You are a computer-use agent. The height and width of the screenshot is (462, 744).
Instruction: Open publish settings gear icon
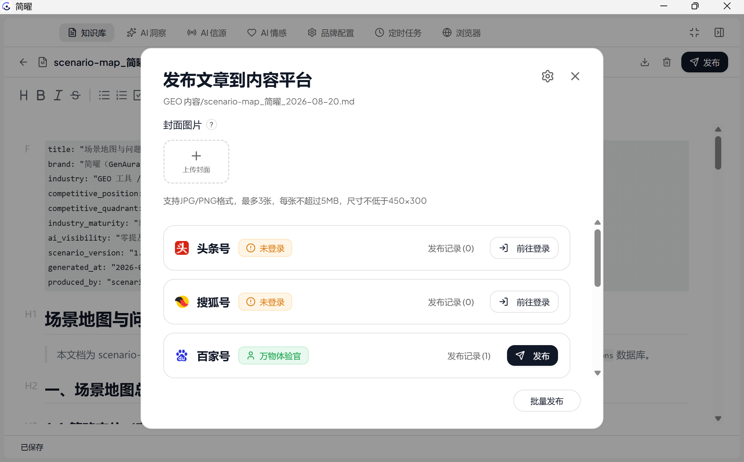pyautogui.click(x=548, y=76)
